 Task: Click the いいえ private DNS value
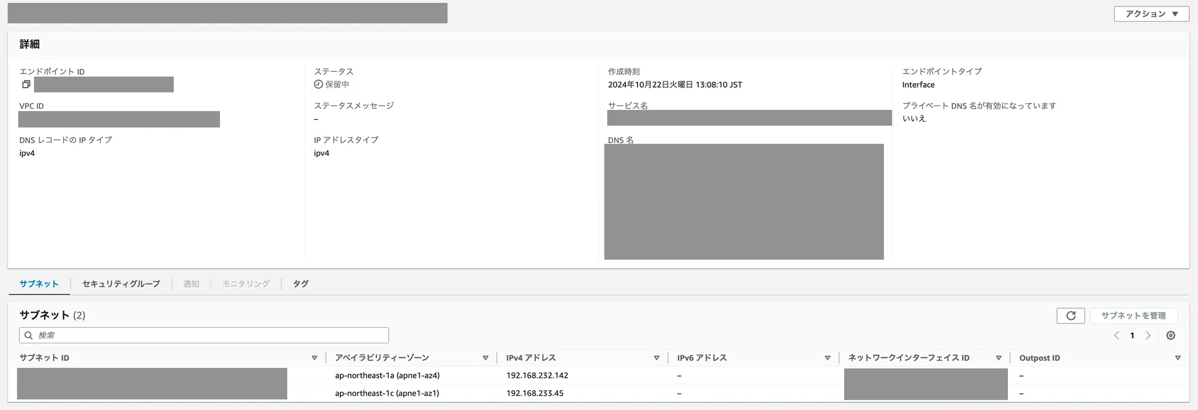tap(914, 118)
